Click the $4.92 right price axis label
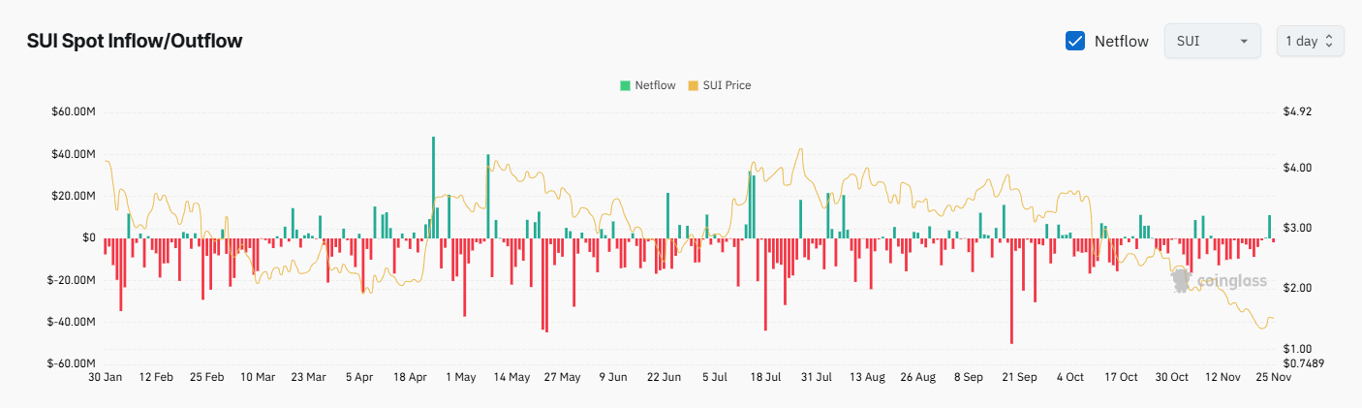This screenshot has width=1362, height=408. 1297,111
